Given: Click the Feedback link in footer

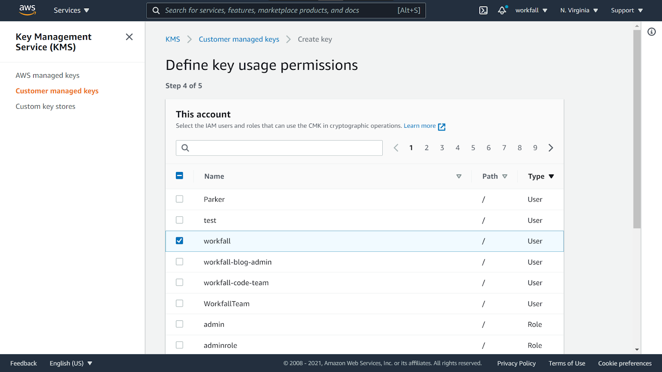Looking at the screenshot, I should (x=24, y=363).
